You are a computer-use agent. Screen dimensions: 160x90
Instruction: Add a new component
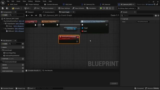[x=4, y=15]
